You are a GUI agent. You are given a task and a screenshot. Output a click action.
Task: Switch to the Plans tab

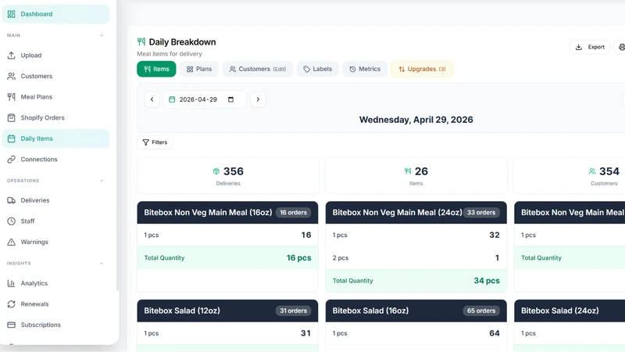click(199, 69)
